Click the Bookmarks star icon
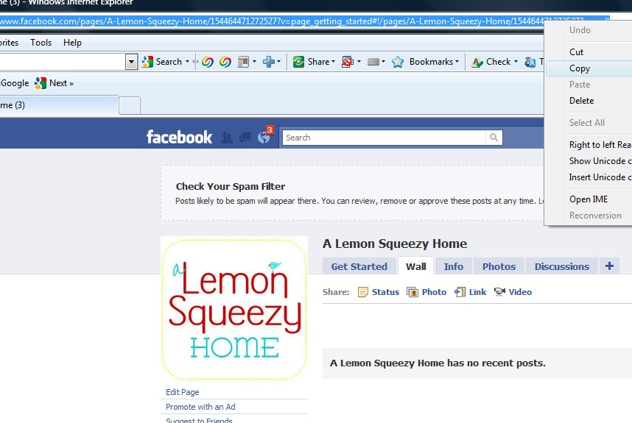The height and width of the screenshot is (423, 632). pos(398,62)
